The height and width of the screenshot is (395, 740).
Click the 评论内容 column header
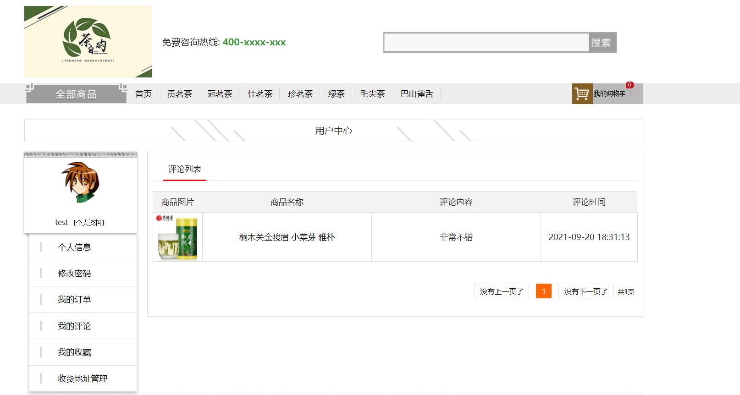[x=456, y=202]
